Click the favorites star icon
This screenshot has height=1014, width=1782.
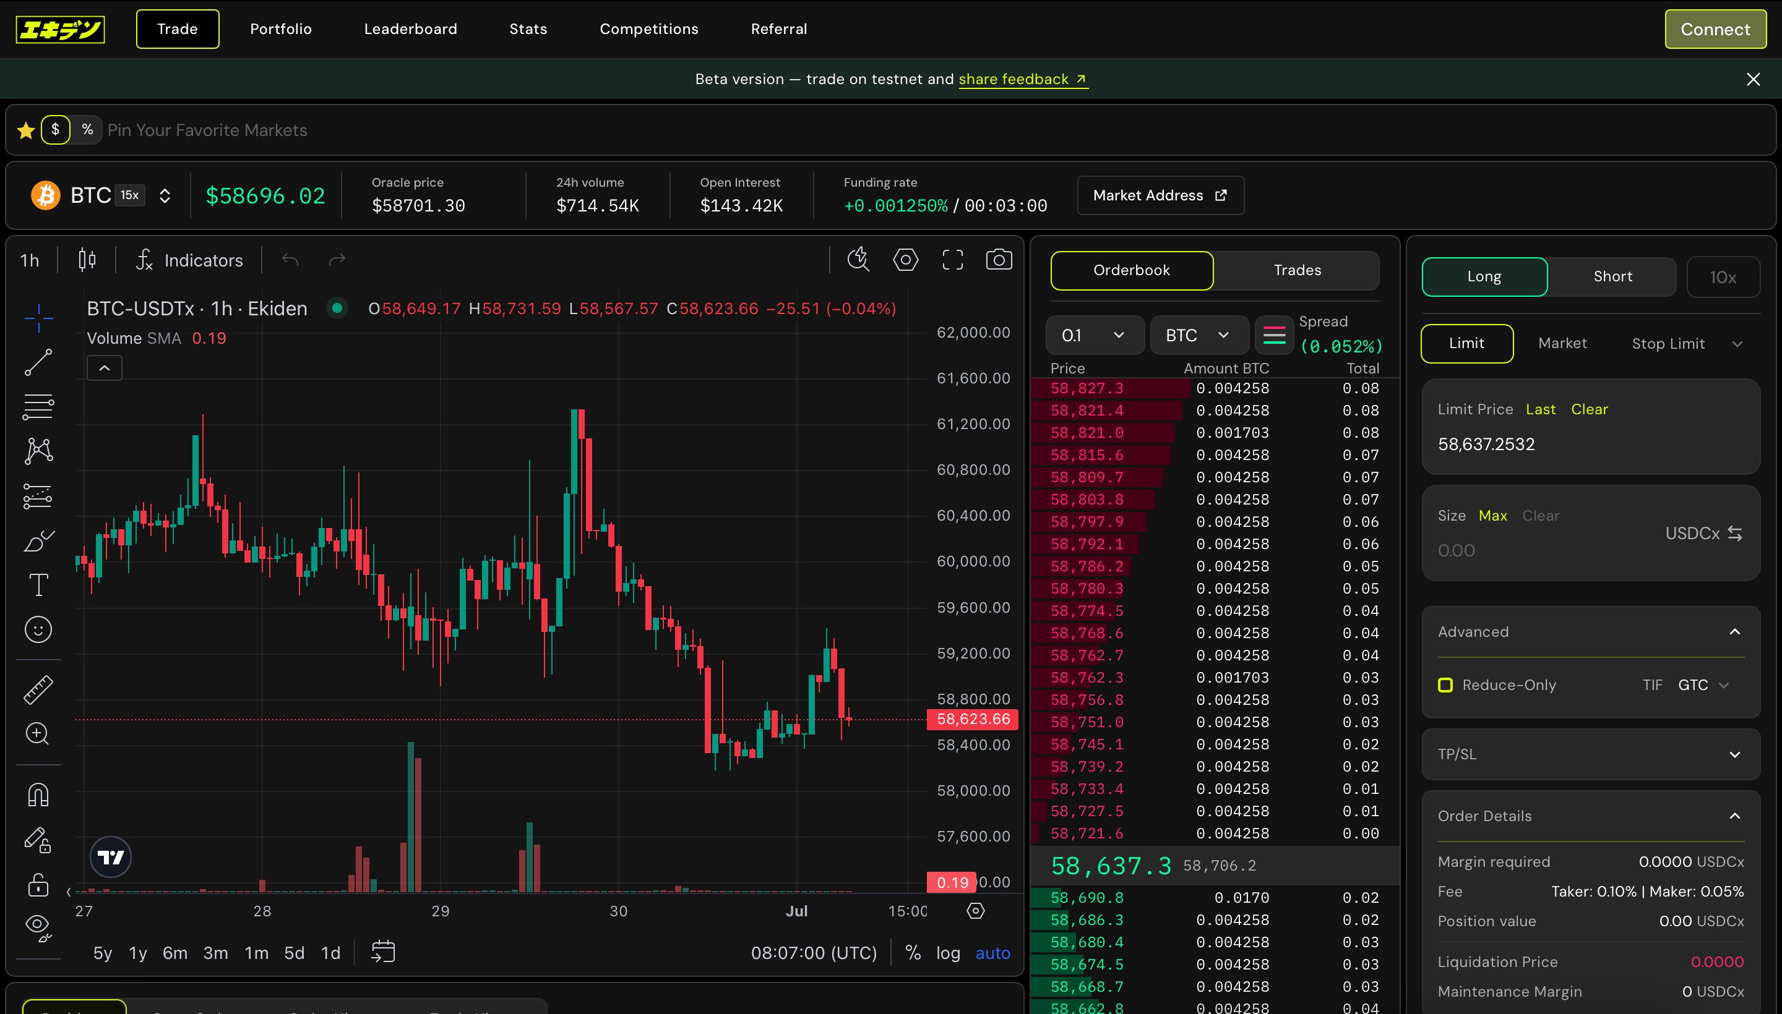26,130
